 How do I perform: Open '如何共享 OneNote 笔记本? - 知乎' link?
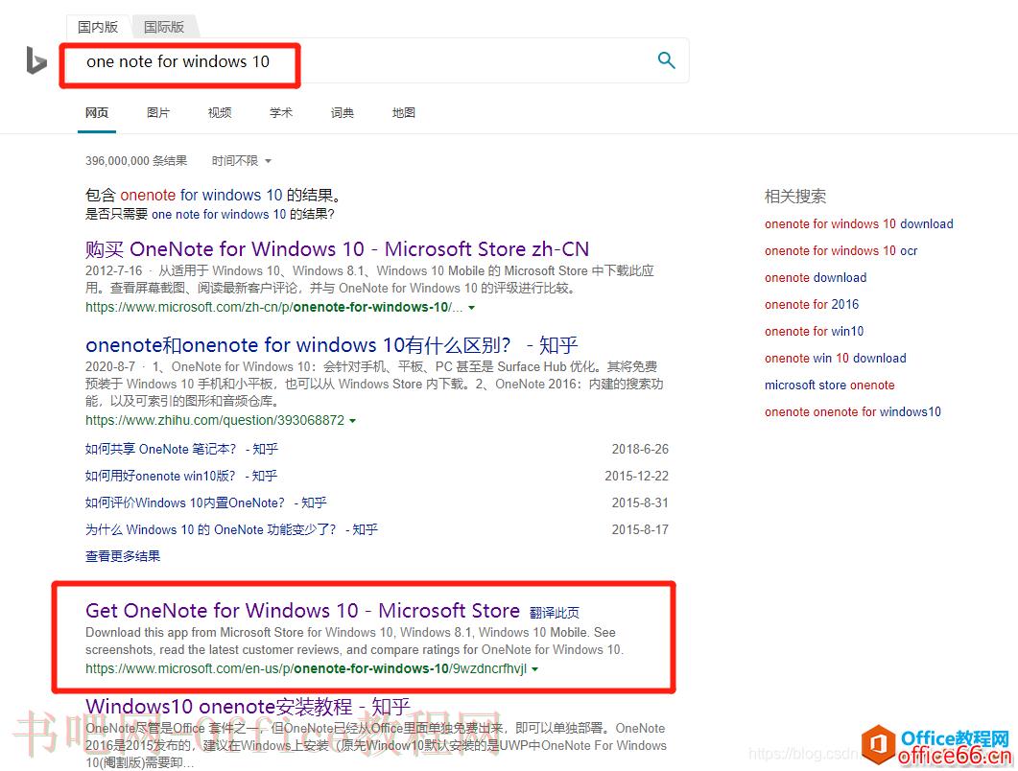pos(181,449)
